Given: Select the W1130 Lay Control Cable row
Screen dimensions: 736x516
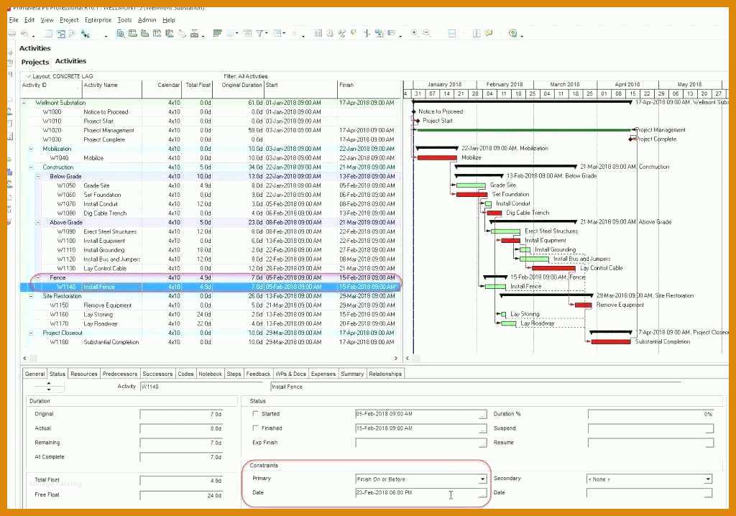Looking at the screenshot, I should click(x=211, y=269).
